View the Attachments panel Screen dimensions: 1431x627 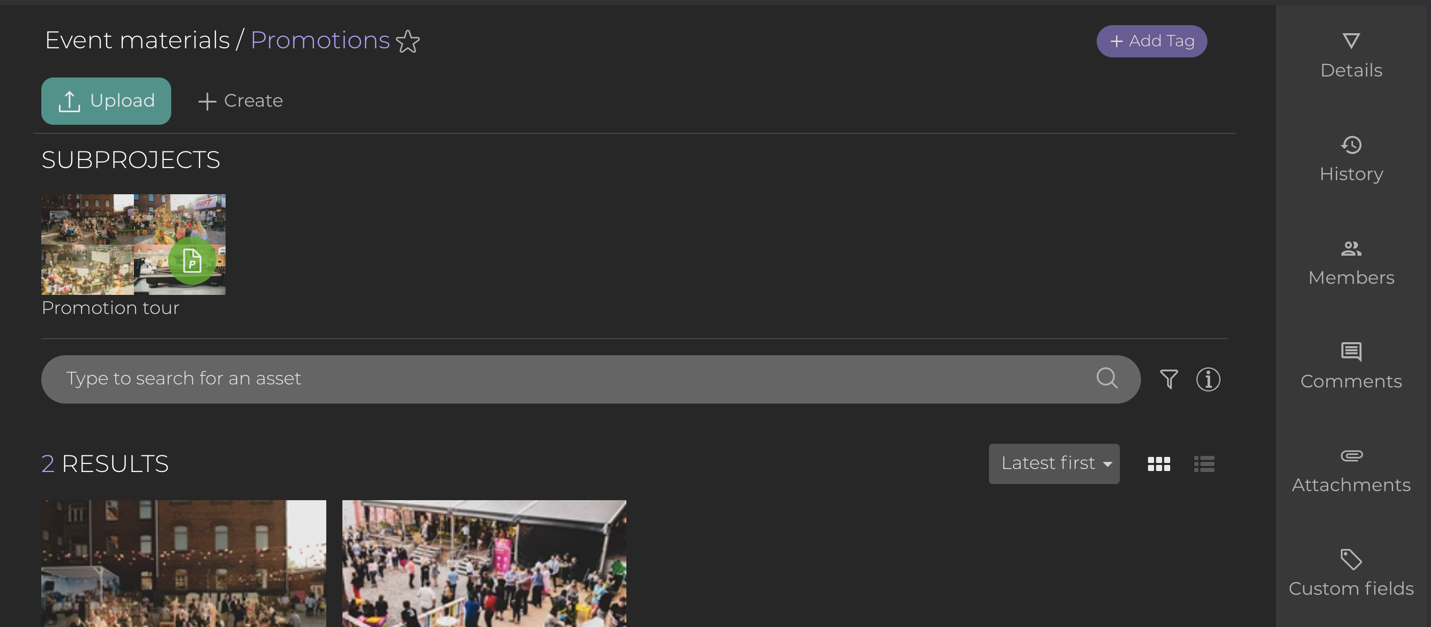(x=1351, y=470)
